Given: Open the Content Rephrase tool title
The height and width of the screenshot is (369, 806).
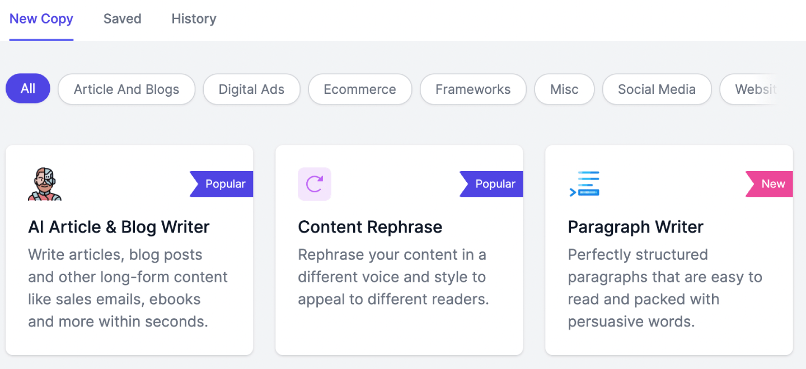Looking at the screenshot, I should [370, 227].
